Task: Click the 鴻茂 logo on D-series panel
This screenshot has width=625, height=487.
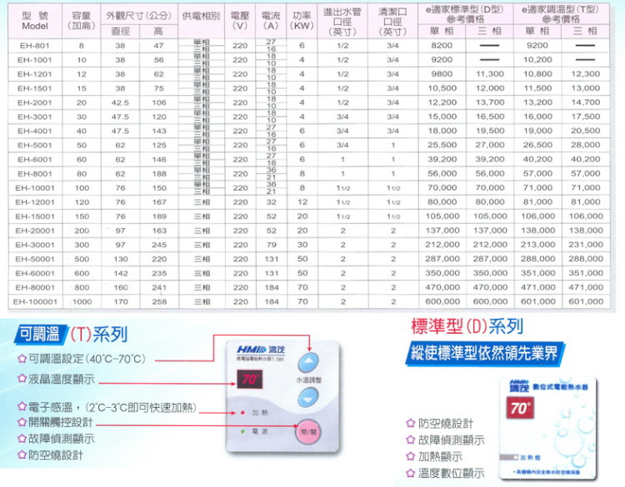Action: tap(519, 386)
